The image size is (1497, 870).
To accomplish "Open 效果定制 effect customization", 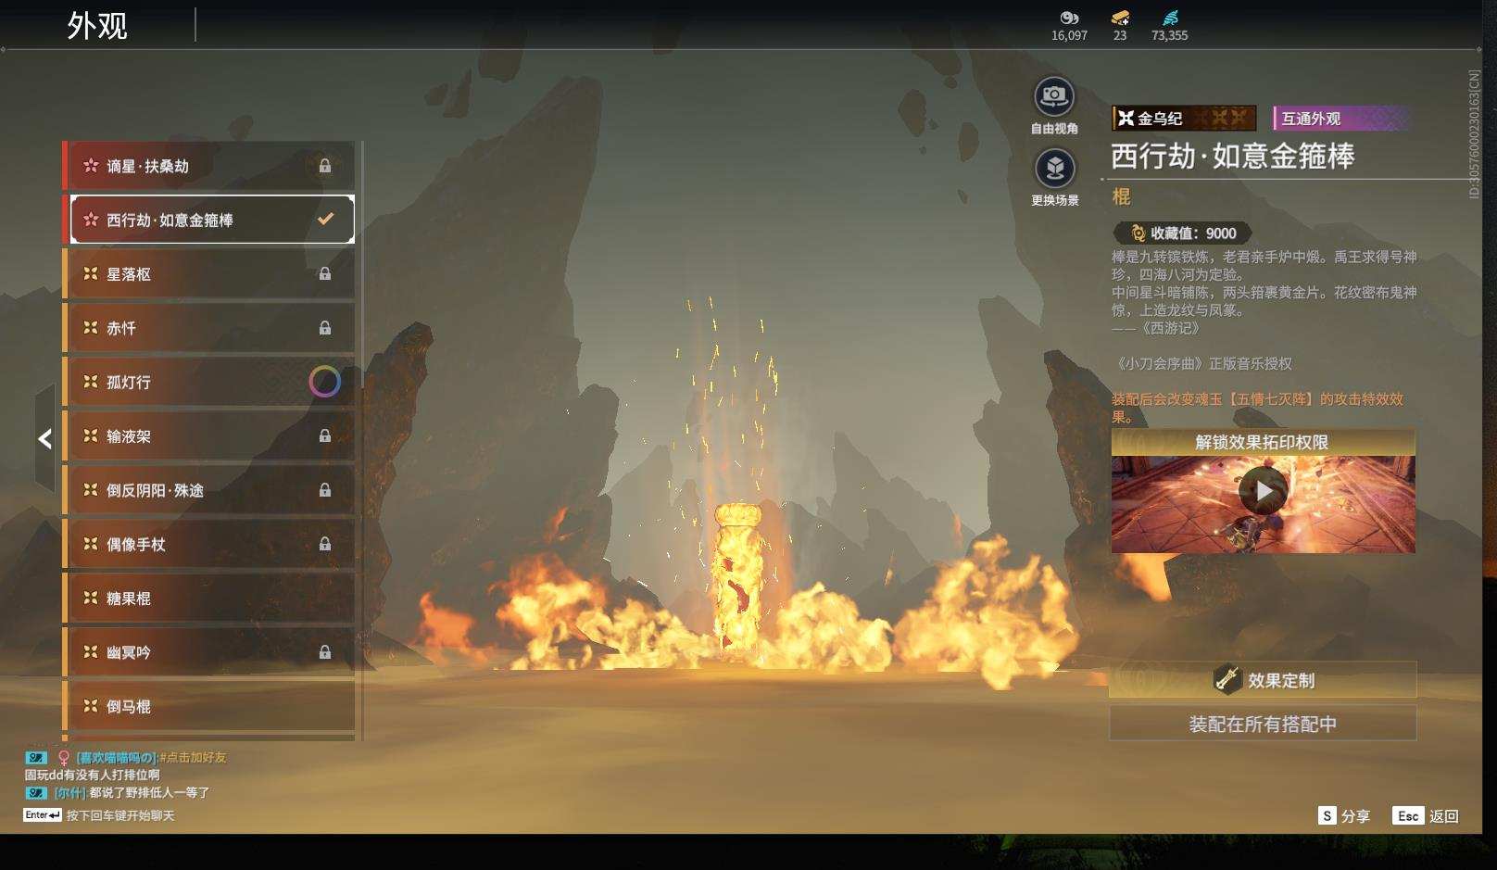I will [1263, 680].
